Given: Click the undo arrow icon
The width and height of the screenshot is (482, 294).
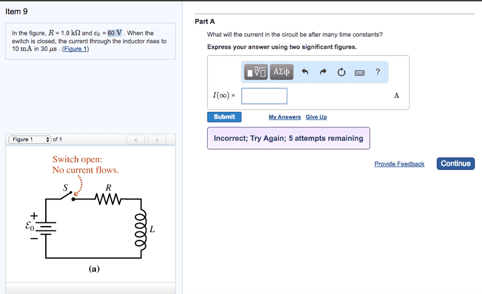Looking at the screenshot, I should 305,73.
